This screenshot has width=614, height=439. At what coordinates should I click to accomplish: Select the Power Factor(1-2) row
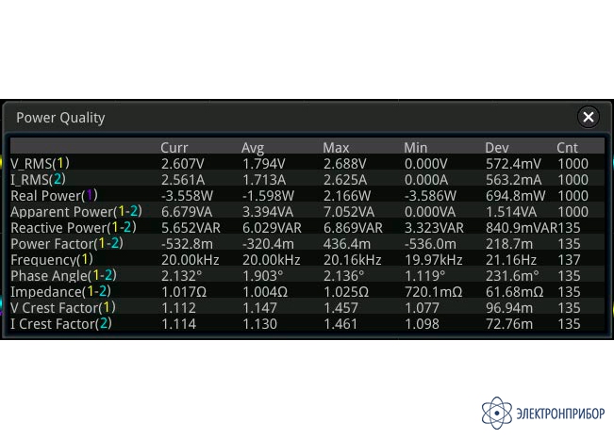(x=307, y=243)
